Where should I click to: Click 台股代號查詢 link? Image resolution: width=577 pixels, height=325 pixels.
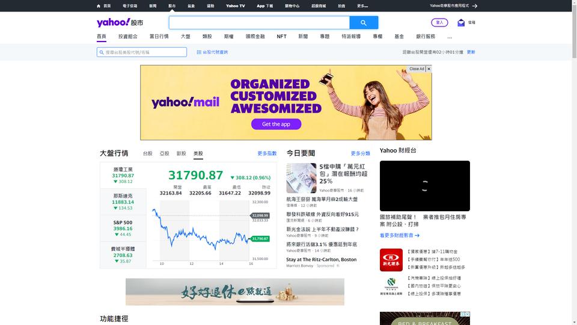tap(215, 52)
